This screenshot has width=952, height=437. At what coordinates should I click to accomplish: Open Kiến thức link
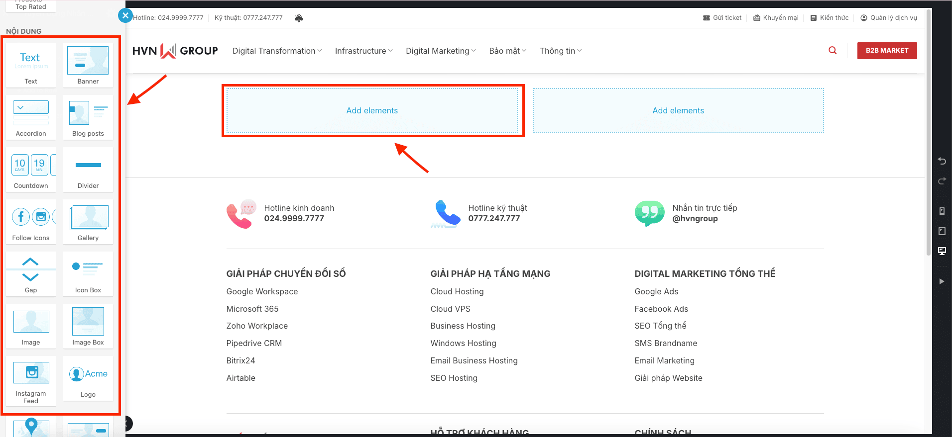click(x=830, y=18)
